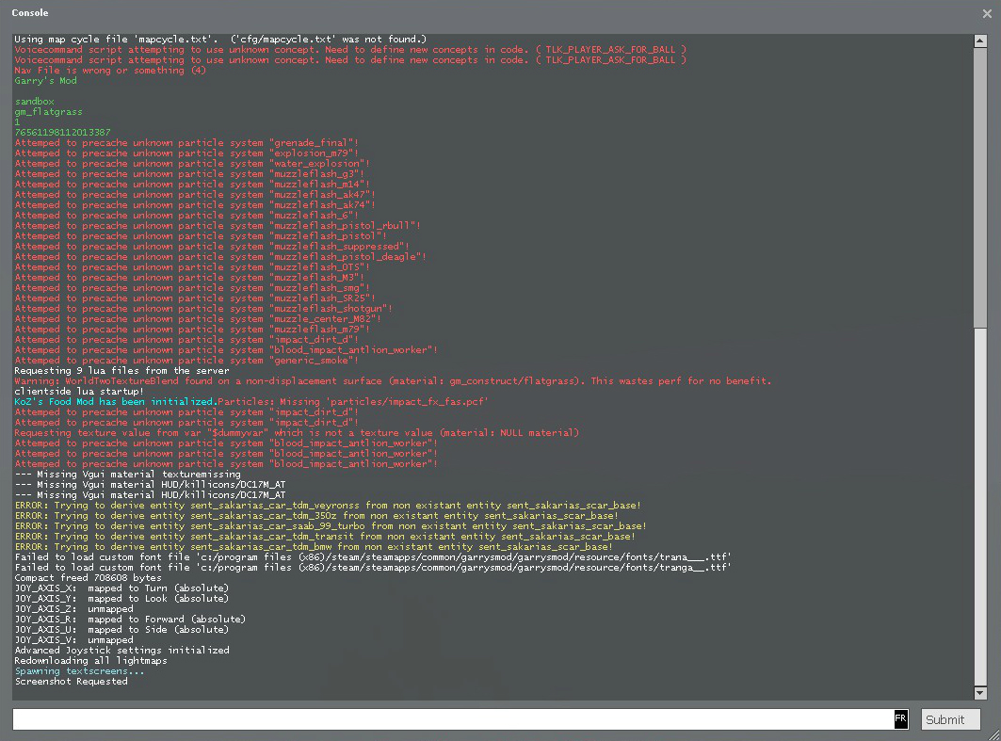Click the Submit button
The image size is (1001, 741).
[950, 719]
